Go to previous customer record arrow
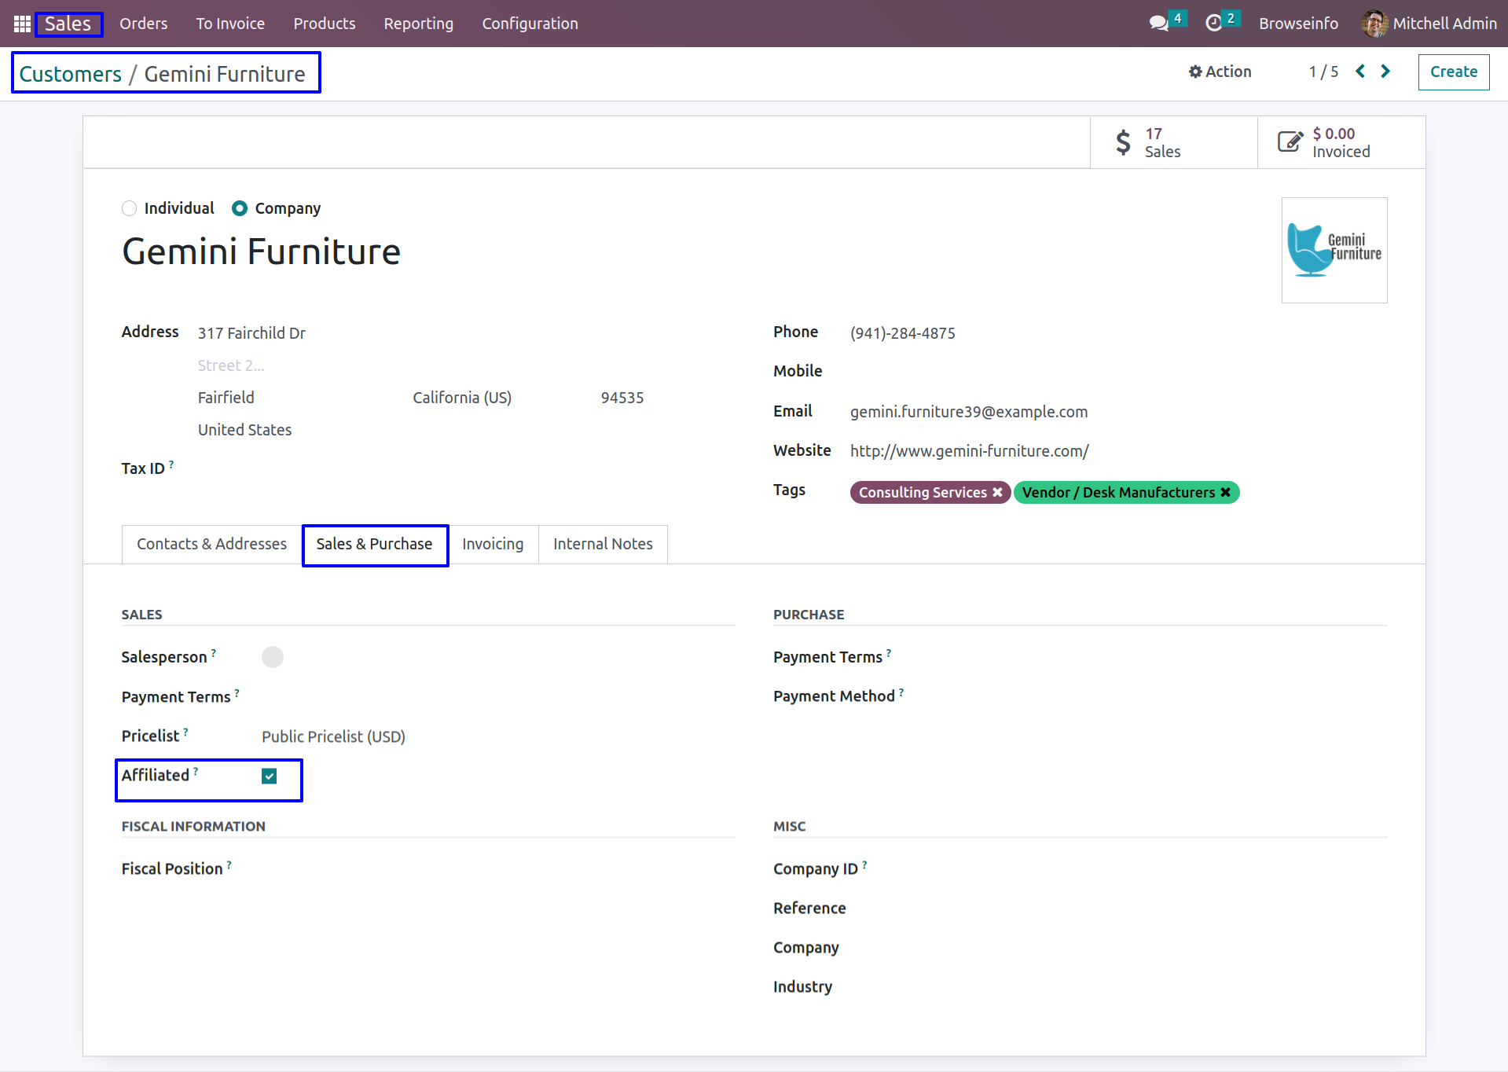 (x=1360, y=72)
